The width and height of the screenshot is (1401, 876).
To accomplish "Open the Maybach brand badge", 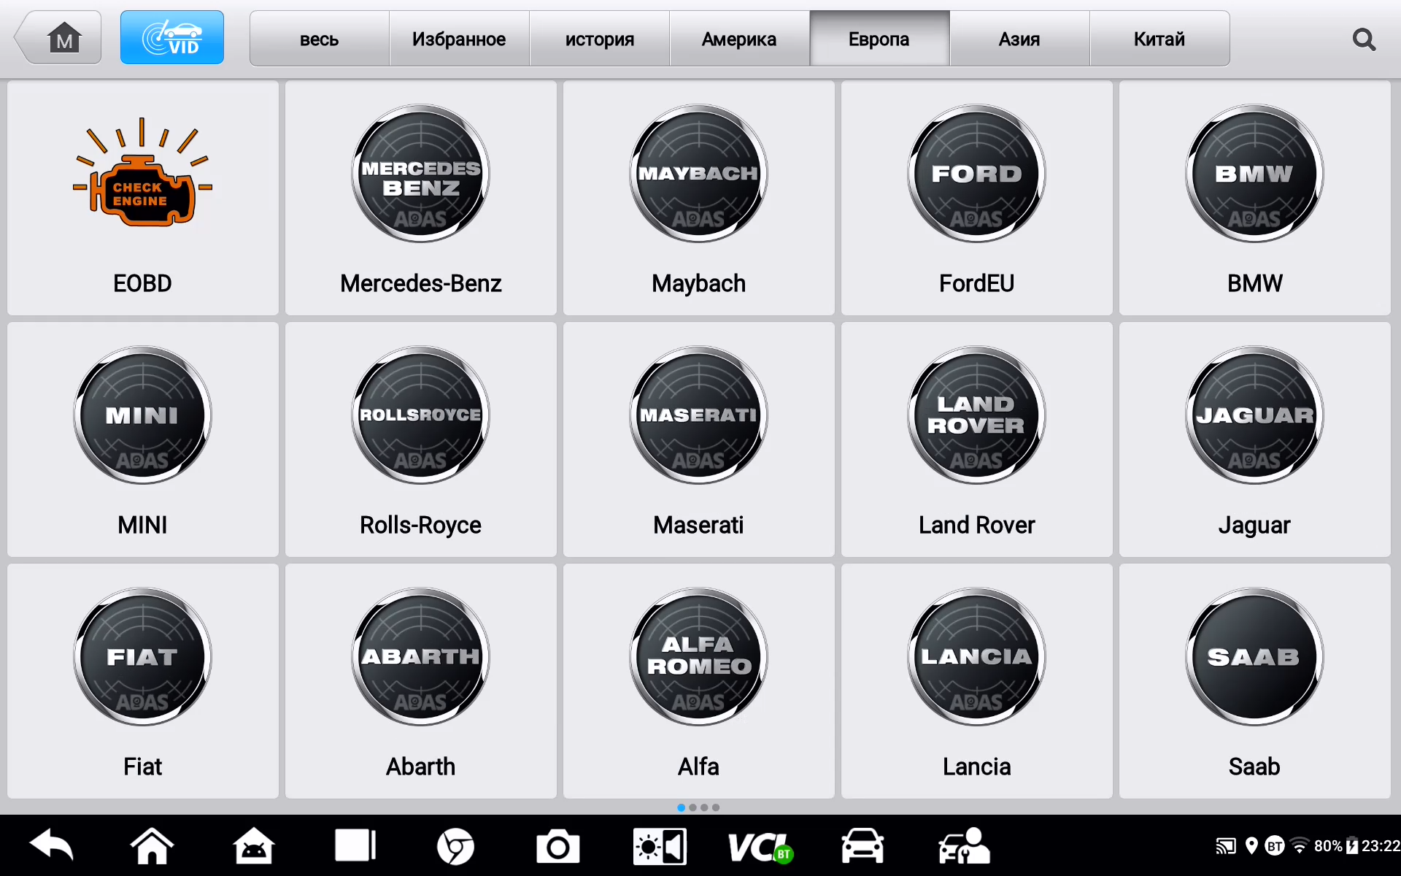I will pos(699,173).
